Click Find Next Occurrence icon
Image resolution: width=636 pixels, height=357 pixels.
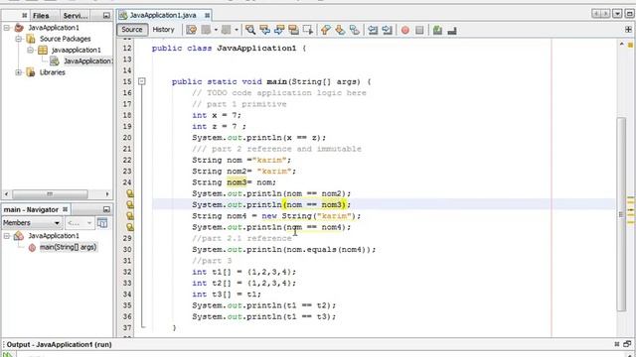click(x=279, y=30)
